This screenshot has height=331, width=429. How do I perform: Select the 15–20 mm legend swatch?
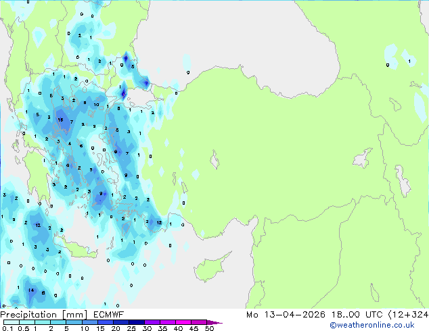click(x=105, y=322)
